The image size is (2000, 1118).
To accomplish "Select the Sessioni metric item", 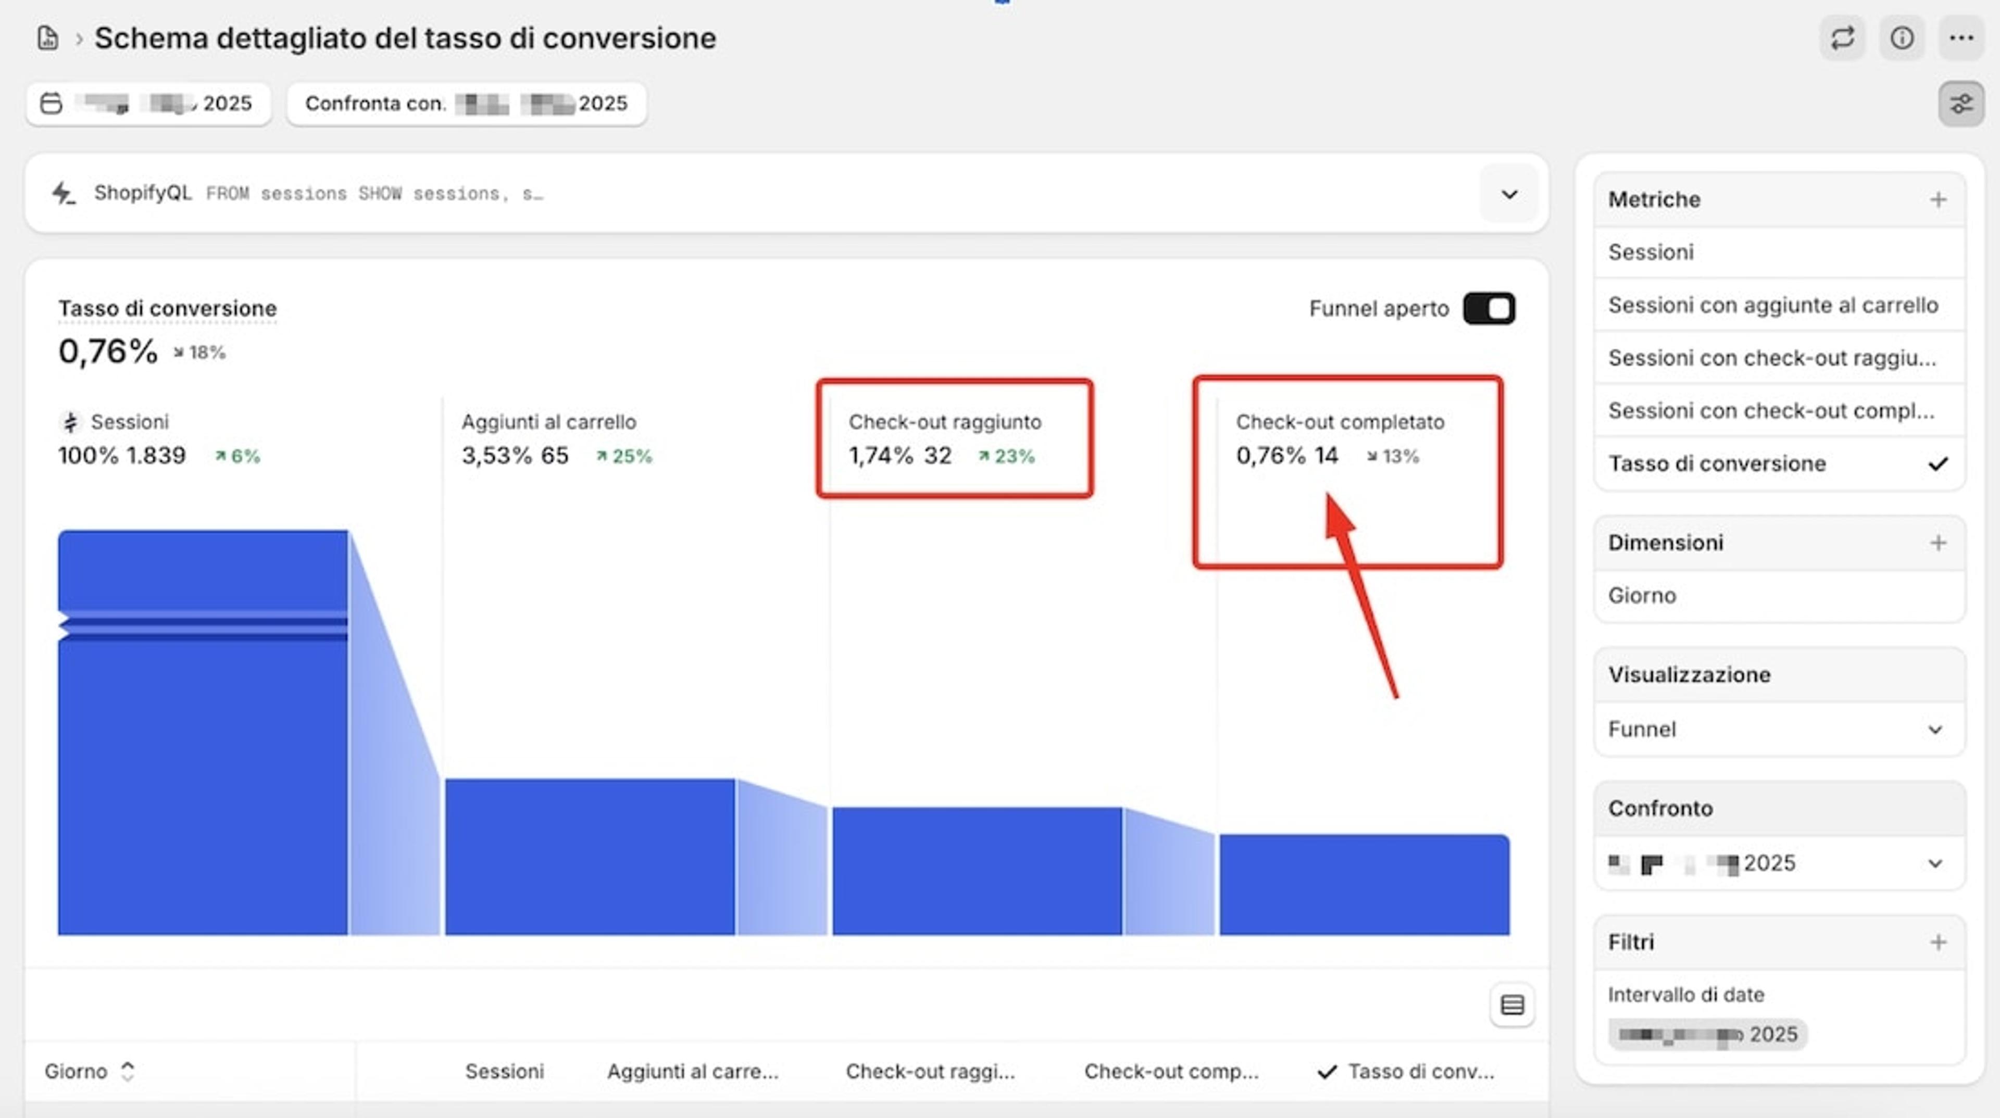I will (1779, 253).
